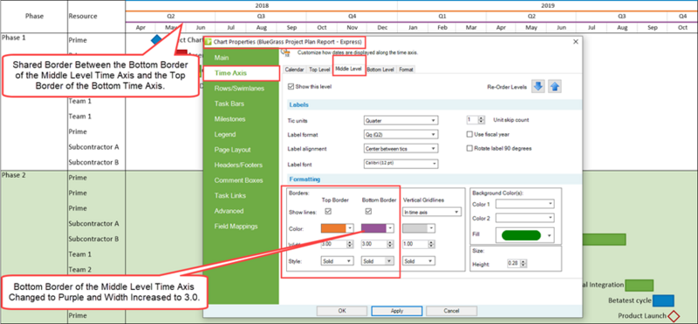Open Rows/Swimlanes settings

[239, 89]
